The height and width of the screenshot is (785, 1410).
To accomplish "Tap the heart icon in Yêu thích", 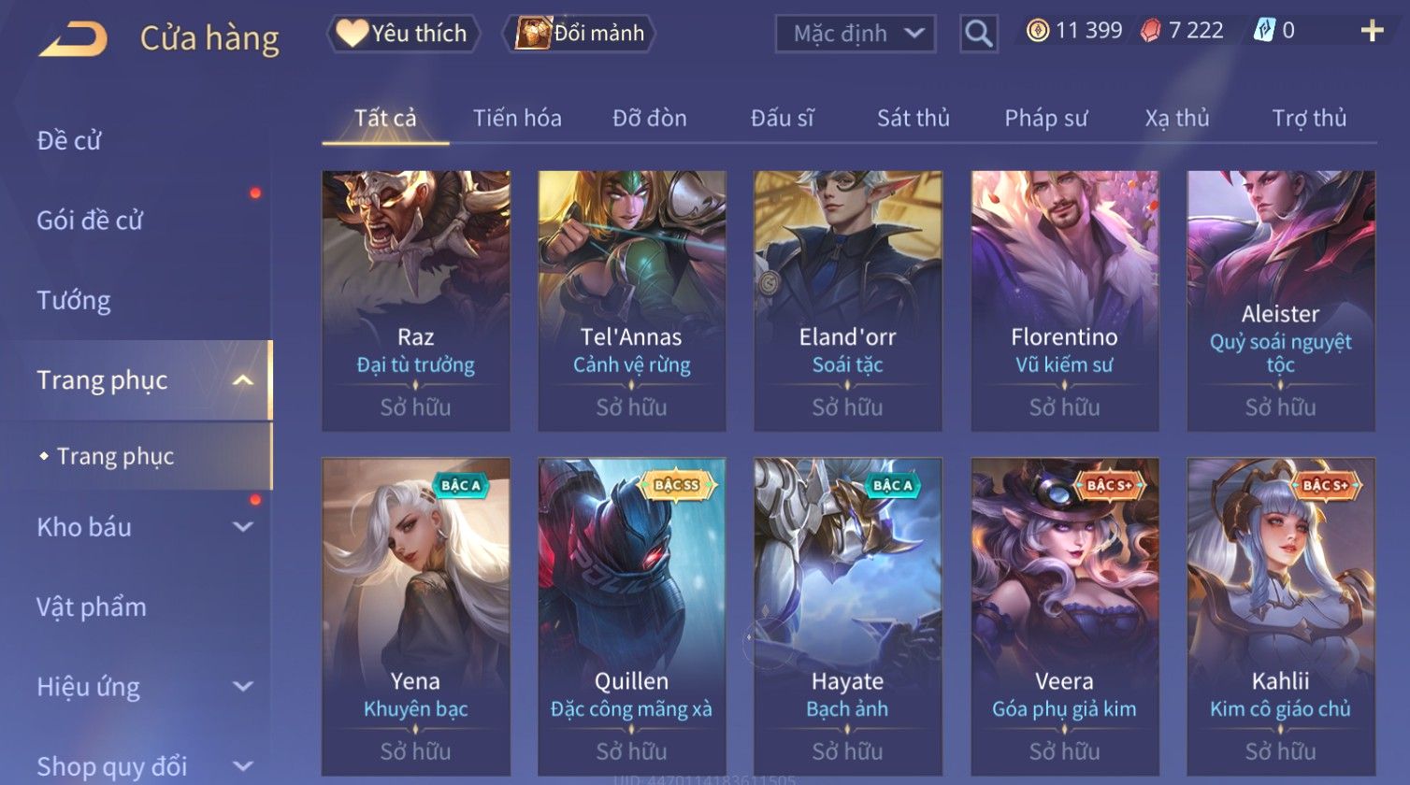I will (352, 33).
